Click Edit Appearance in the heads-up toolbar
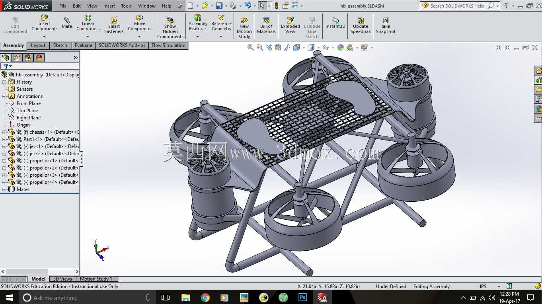This screenshot has width=542, height=304. [x=341, y=47]
